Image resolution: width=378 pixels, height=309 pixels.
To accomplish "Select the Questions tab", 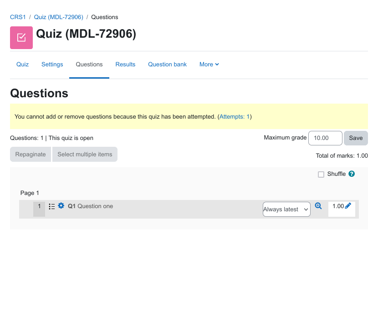I will [x=89, y=65].
